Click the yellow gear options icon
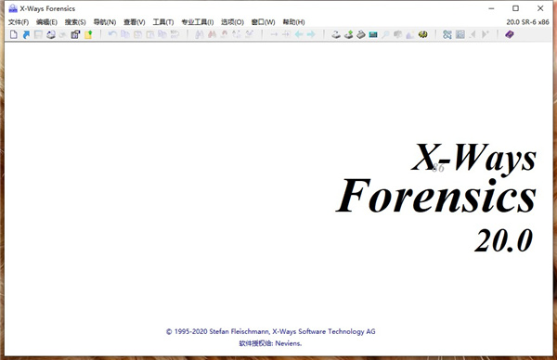Image resolution: width=557 pixels, height=360 pixels. click(x=422, y=34)
